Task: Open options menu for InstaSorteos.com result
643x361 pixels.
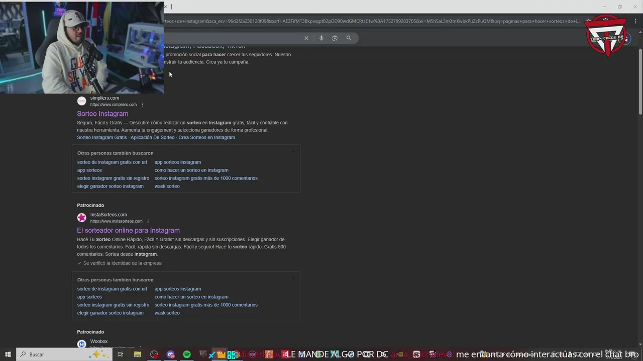Action: [148, 221]
